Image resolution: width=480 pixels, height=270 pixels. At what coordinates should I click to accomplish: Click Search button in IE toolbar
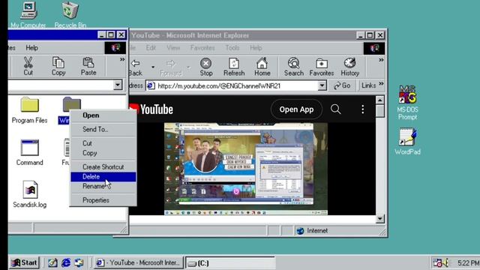294,67
